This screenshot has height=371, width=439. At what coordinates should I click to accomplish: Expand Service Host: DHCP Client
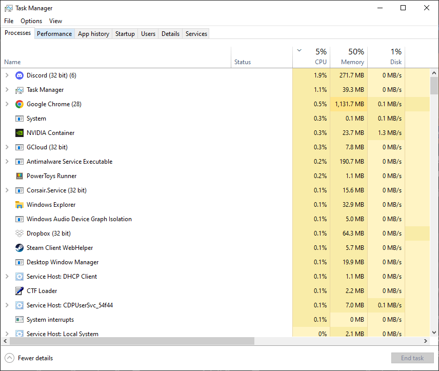pyautogui.click(x=7, y=276)
